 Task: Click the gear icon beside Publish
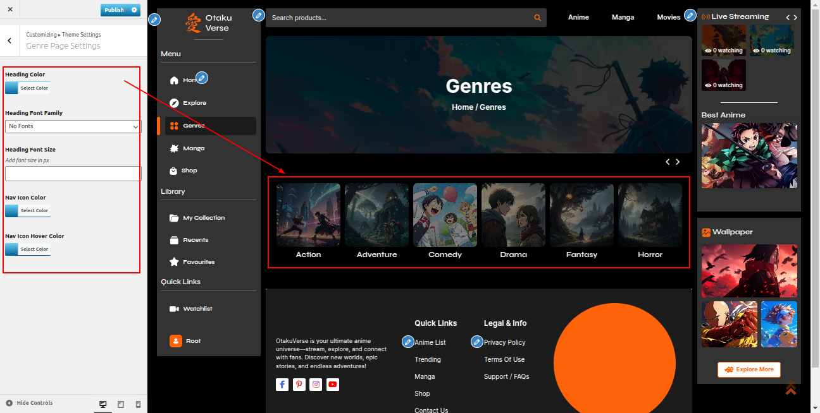134,10
